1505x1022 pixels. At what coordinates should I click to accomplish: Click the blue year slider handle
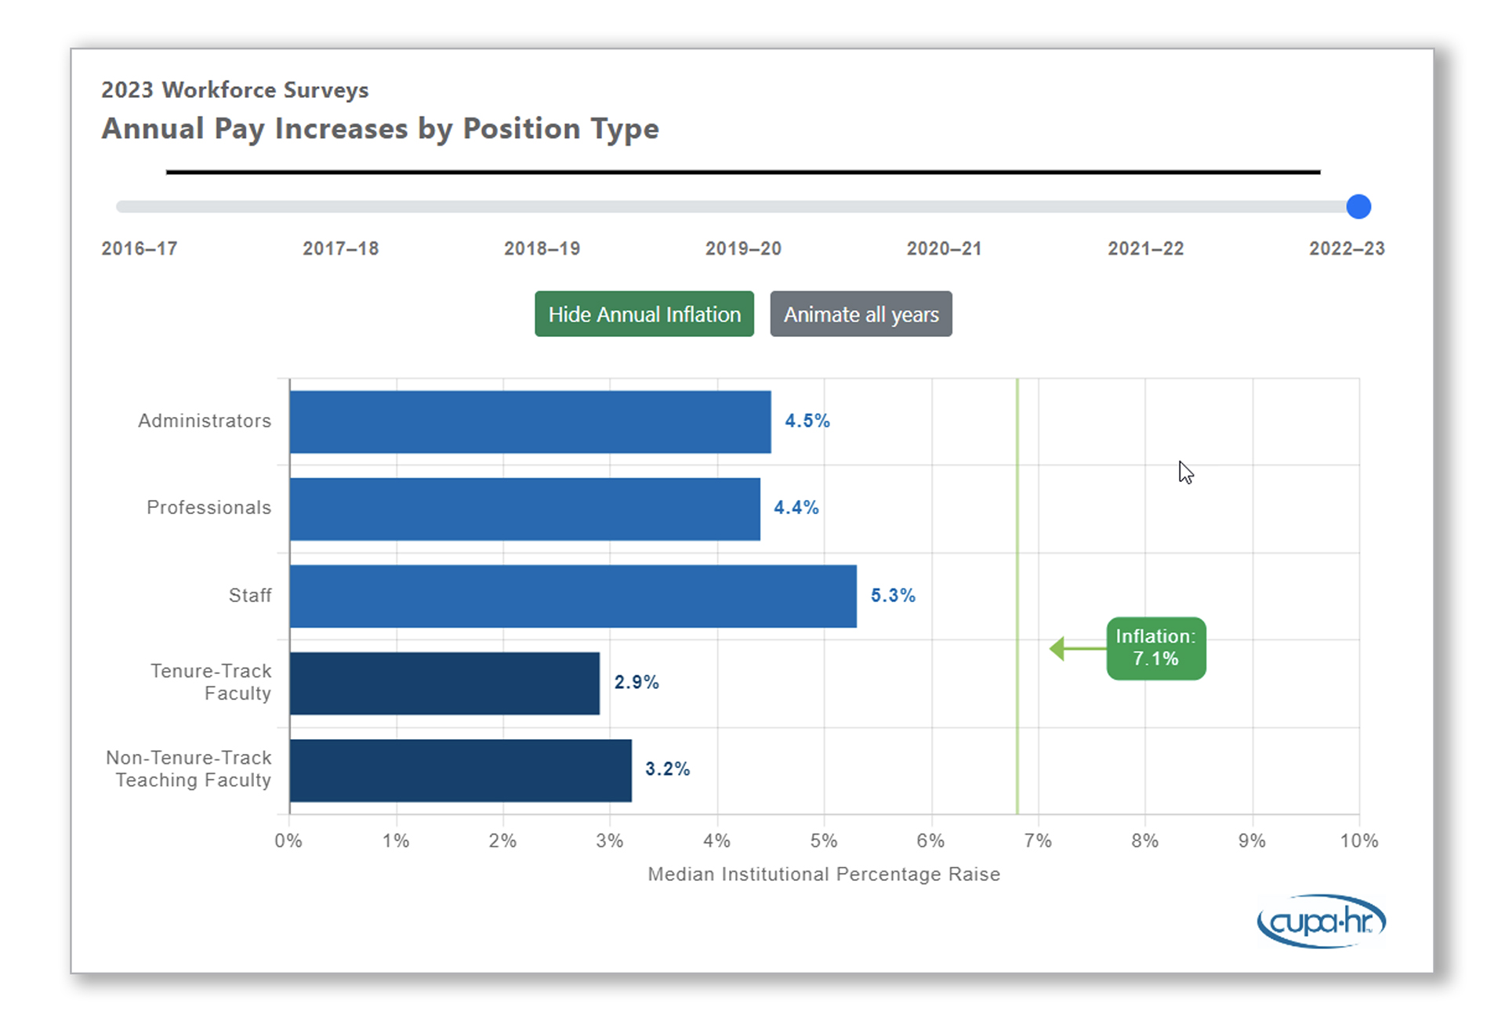pyautogui.click(x=1358, y=207)
